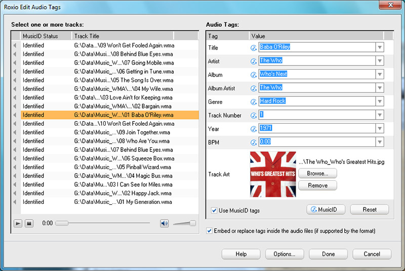Click the Who's Greatest Hits album art thumbnail
Image resolution: width=405 pixels, height=271 pixels.
click(x=273, y=174)
